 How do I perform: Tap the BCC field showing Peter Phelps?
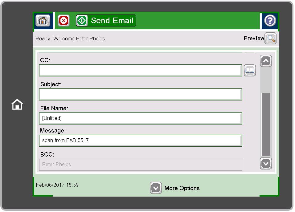coord(141,165)
